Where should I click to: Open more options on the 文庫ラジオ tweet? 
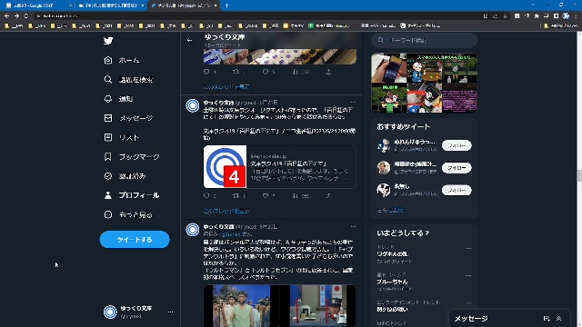[x=353, y=102]
